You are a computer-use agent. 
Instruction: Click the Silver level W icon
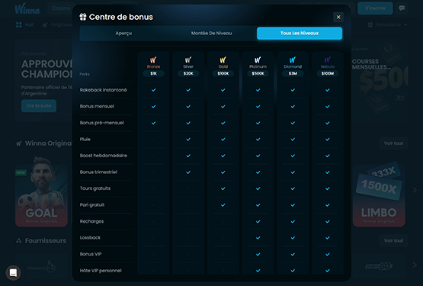(188, 59)
